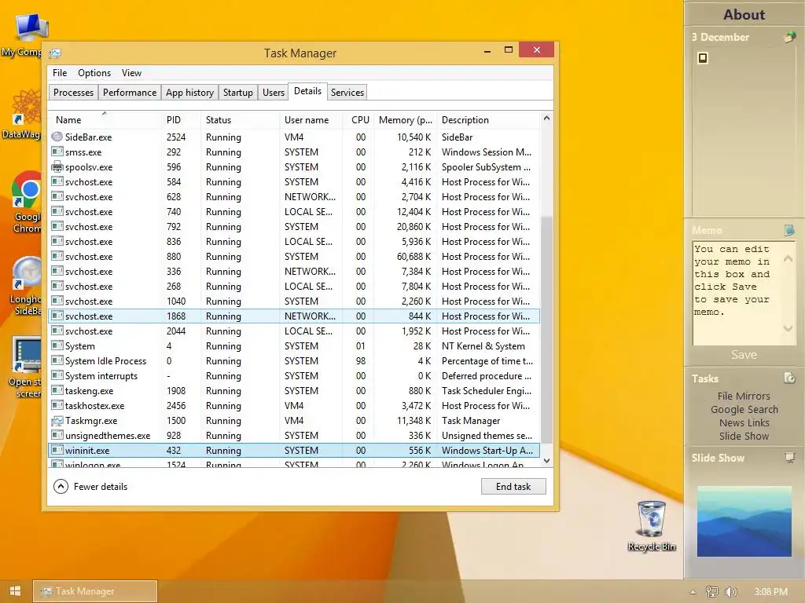This screenshot has width=805, height=603.
Task: Click the Memo panel icon
Action: (x=789, y=230)
